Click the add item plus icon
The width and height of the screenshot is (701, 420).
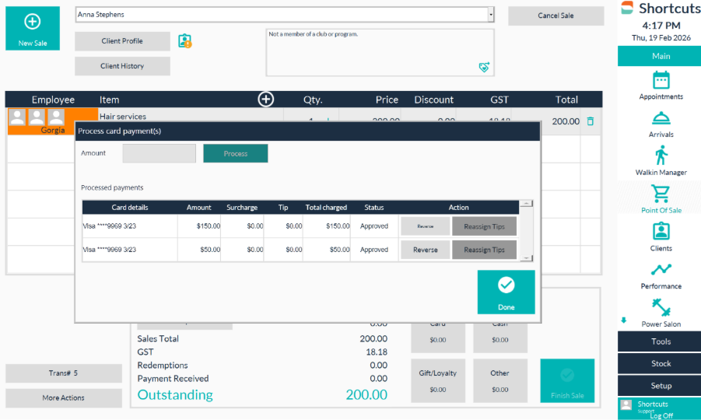coord(266,99)
